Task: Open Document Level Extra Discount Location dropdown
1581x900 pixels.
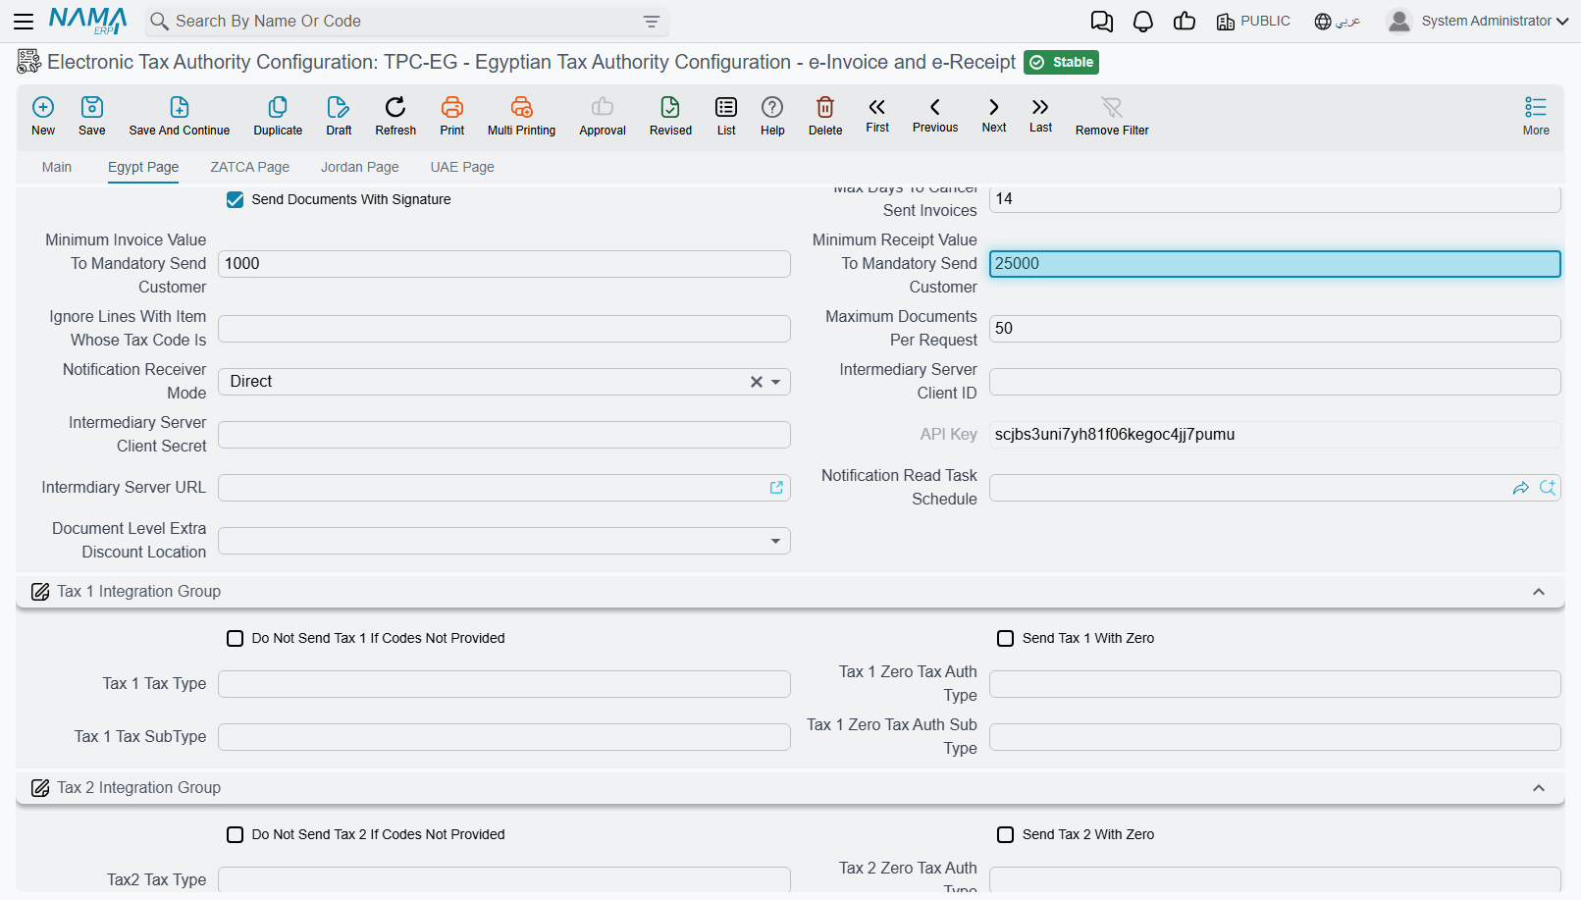Action: [x=776, y=541]
